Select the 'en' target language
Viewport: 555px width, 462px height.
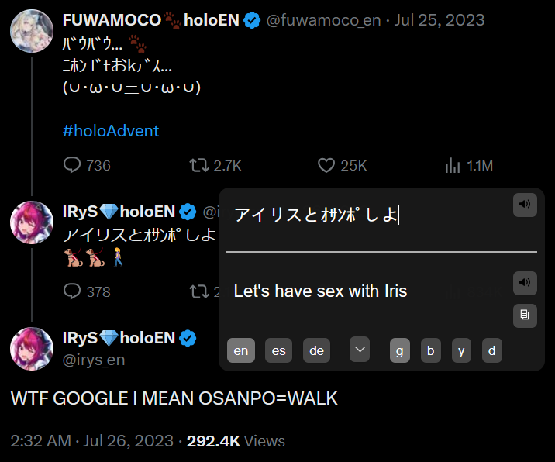(241, 350)
